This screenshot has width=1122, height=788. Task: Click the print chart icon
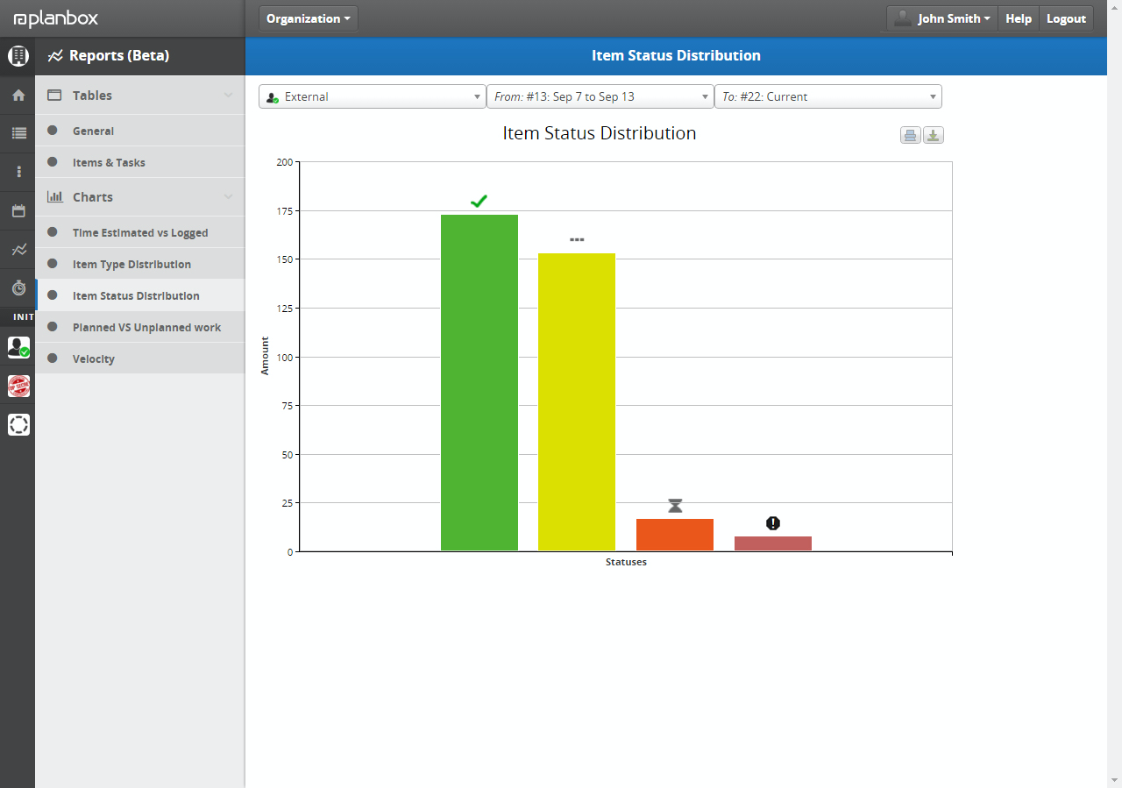pyautogui.click(x=911, y=135)
